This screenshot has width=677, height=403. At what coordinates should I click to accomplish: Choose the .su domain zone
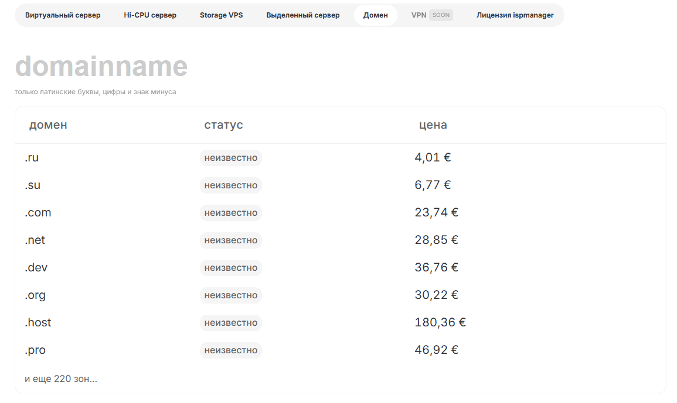click(32, 185)
